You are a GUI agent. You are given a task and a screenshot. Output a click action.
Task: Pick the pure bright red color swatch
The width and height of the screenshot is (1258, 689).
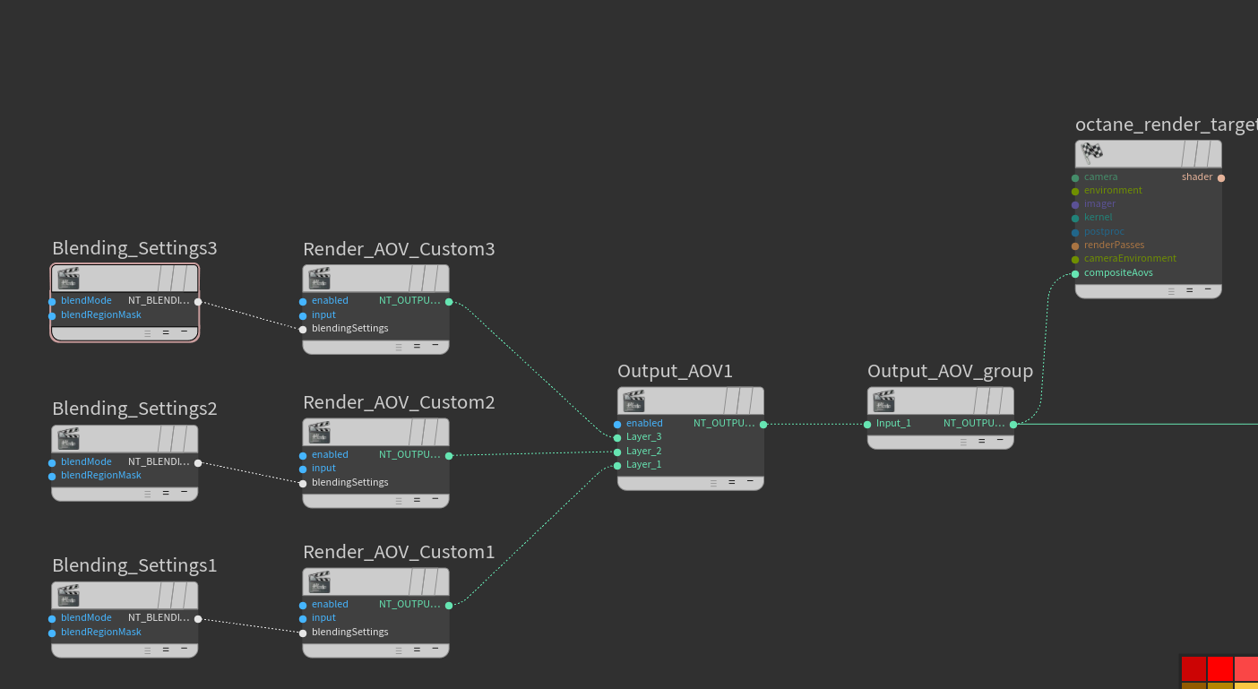click(x=1220, y=668)
